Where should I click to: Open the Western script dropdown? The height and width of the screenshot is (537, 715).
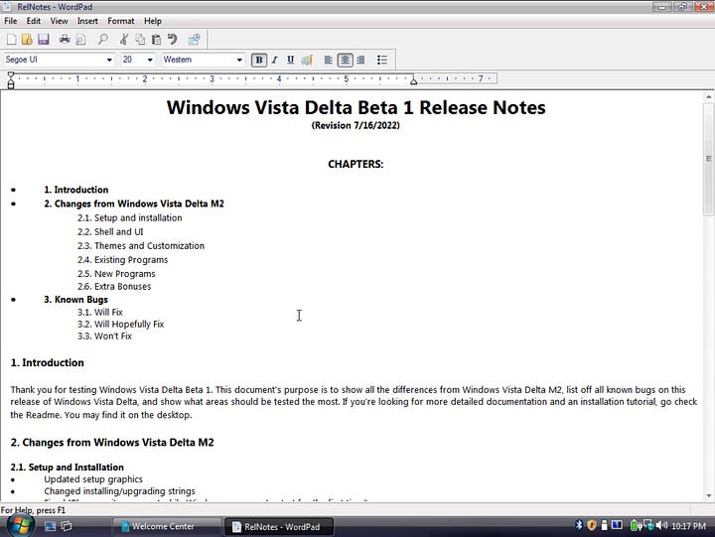(239, 60)
